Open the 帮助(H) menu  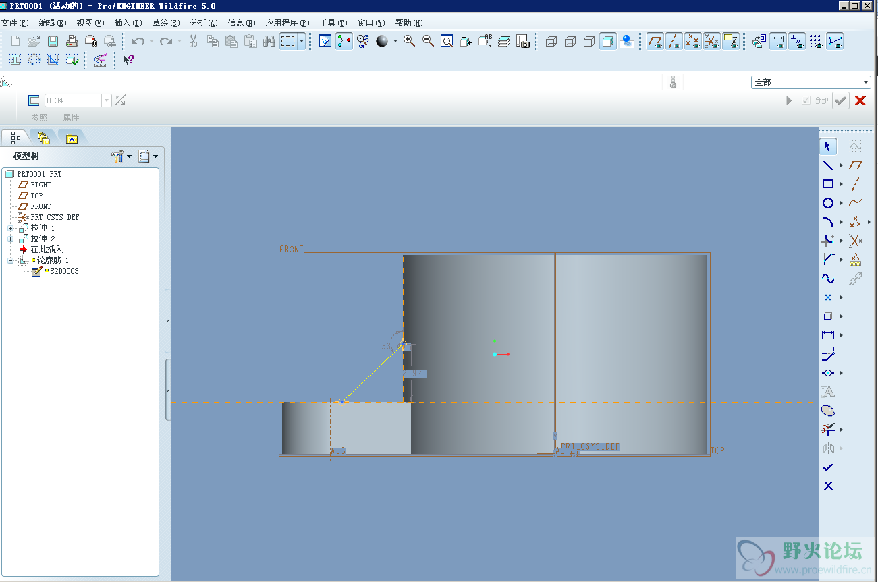click(409, 22)
